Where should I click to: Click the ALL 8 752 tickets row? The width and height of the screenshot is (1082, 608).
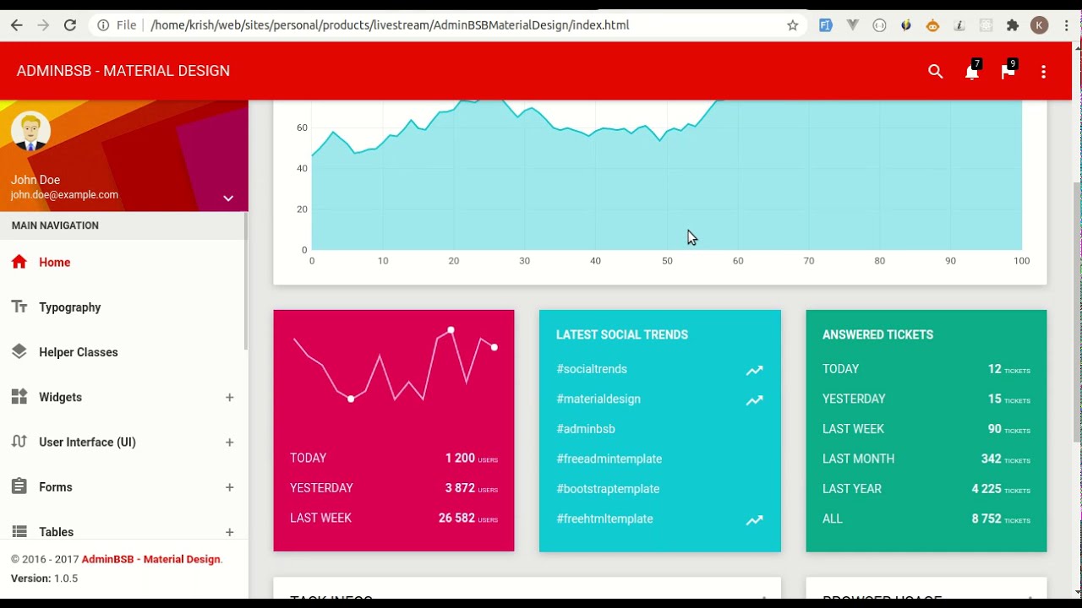[x=926, y=518]
